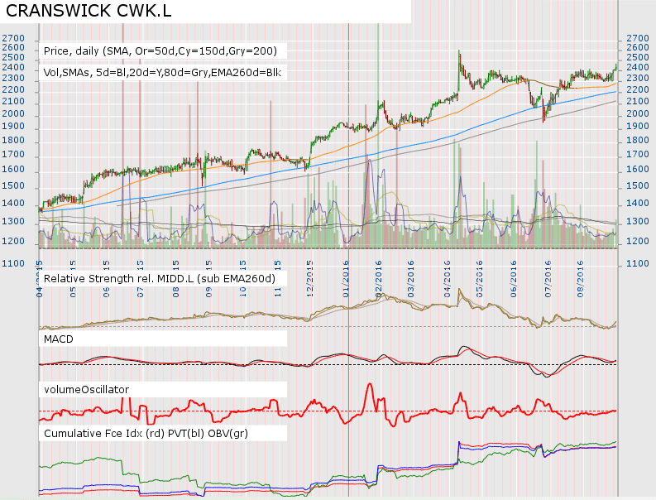
Task: Click 1500 on the right price axis
Action: (638, 185)
